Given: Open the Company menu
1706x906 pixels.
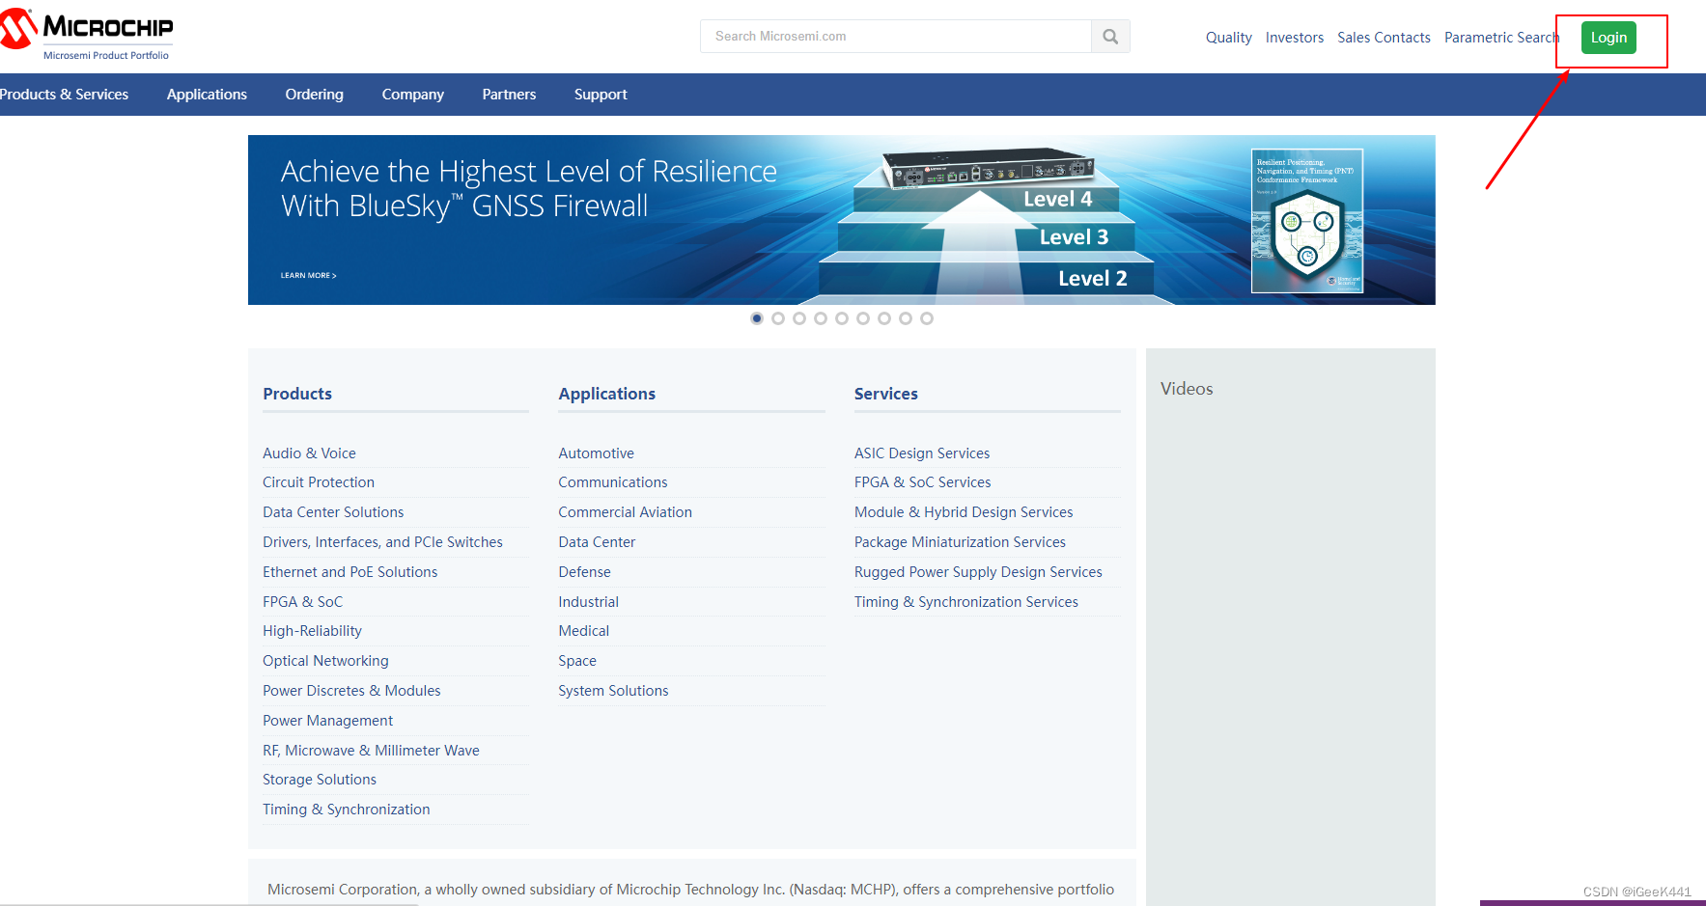Looking at the screenshot, I should [412, 95].
